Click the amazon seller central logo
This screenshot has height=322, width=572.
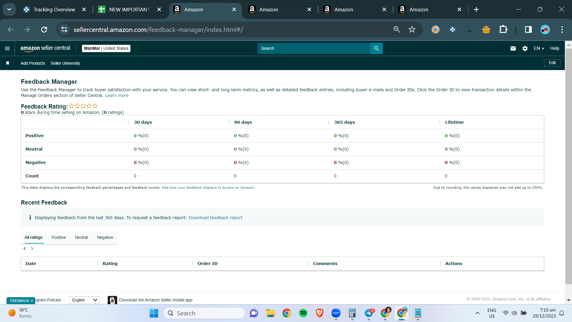click(45, 48)
